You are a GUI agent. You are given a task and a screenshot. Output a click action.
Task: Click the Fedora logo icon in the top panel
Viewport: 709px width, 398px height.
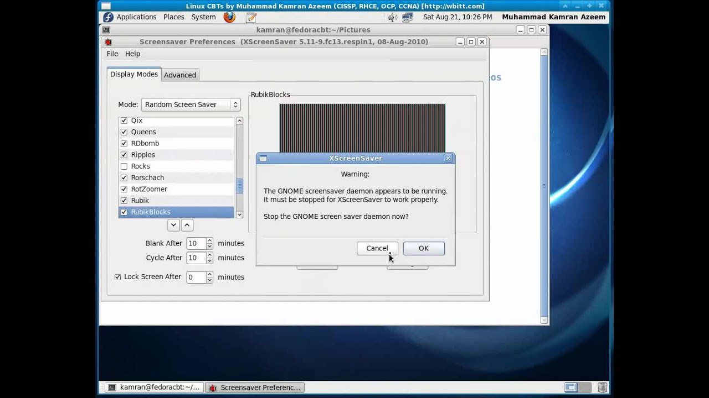(x=108, y=17)
